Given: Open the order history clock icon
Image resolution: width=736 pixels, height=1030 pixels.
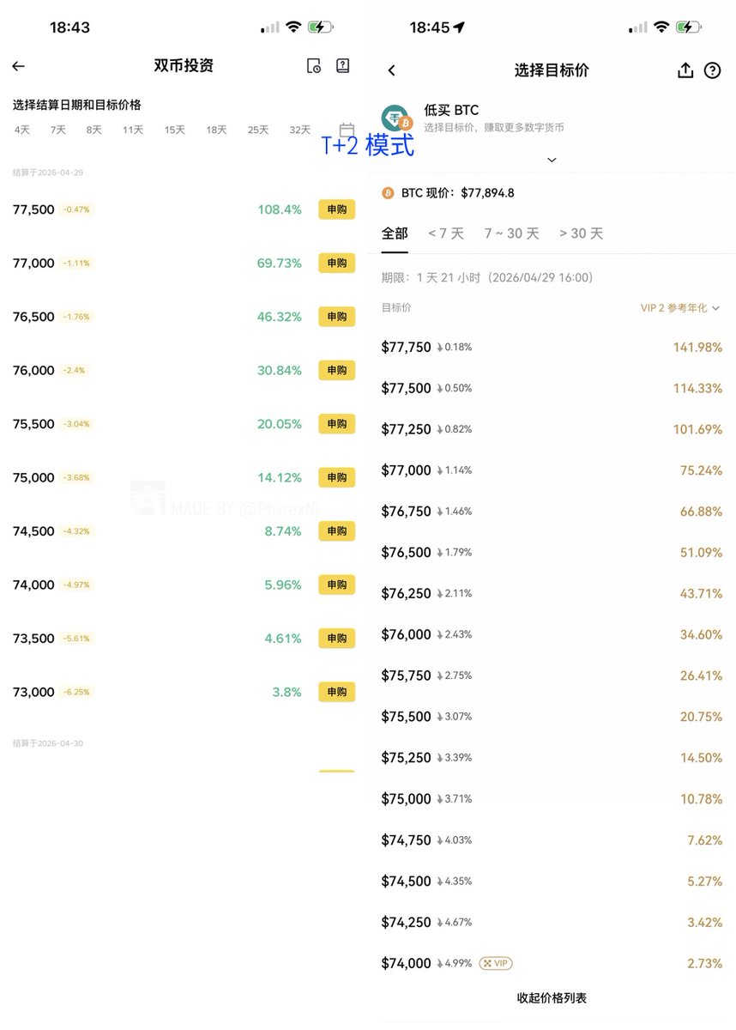Looking at the screenshot, I should [x=314, y=66].
